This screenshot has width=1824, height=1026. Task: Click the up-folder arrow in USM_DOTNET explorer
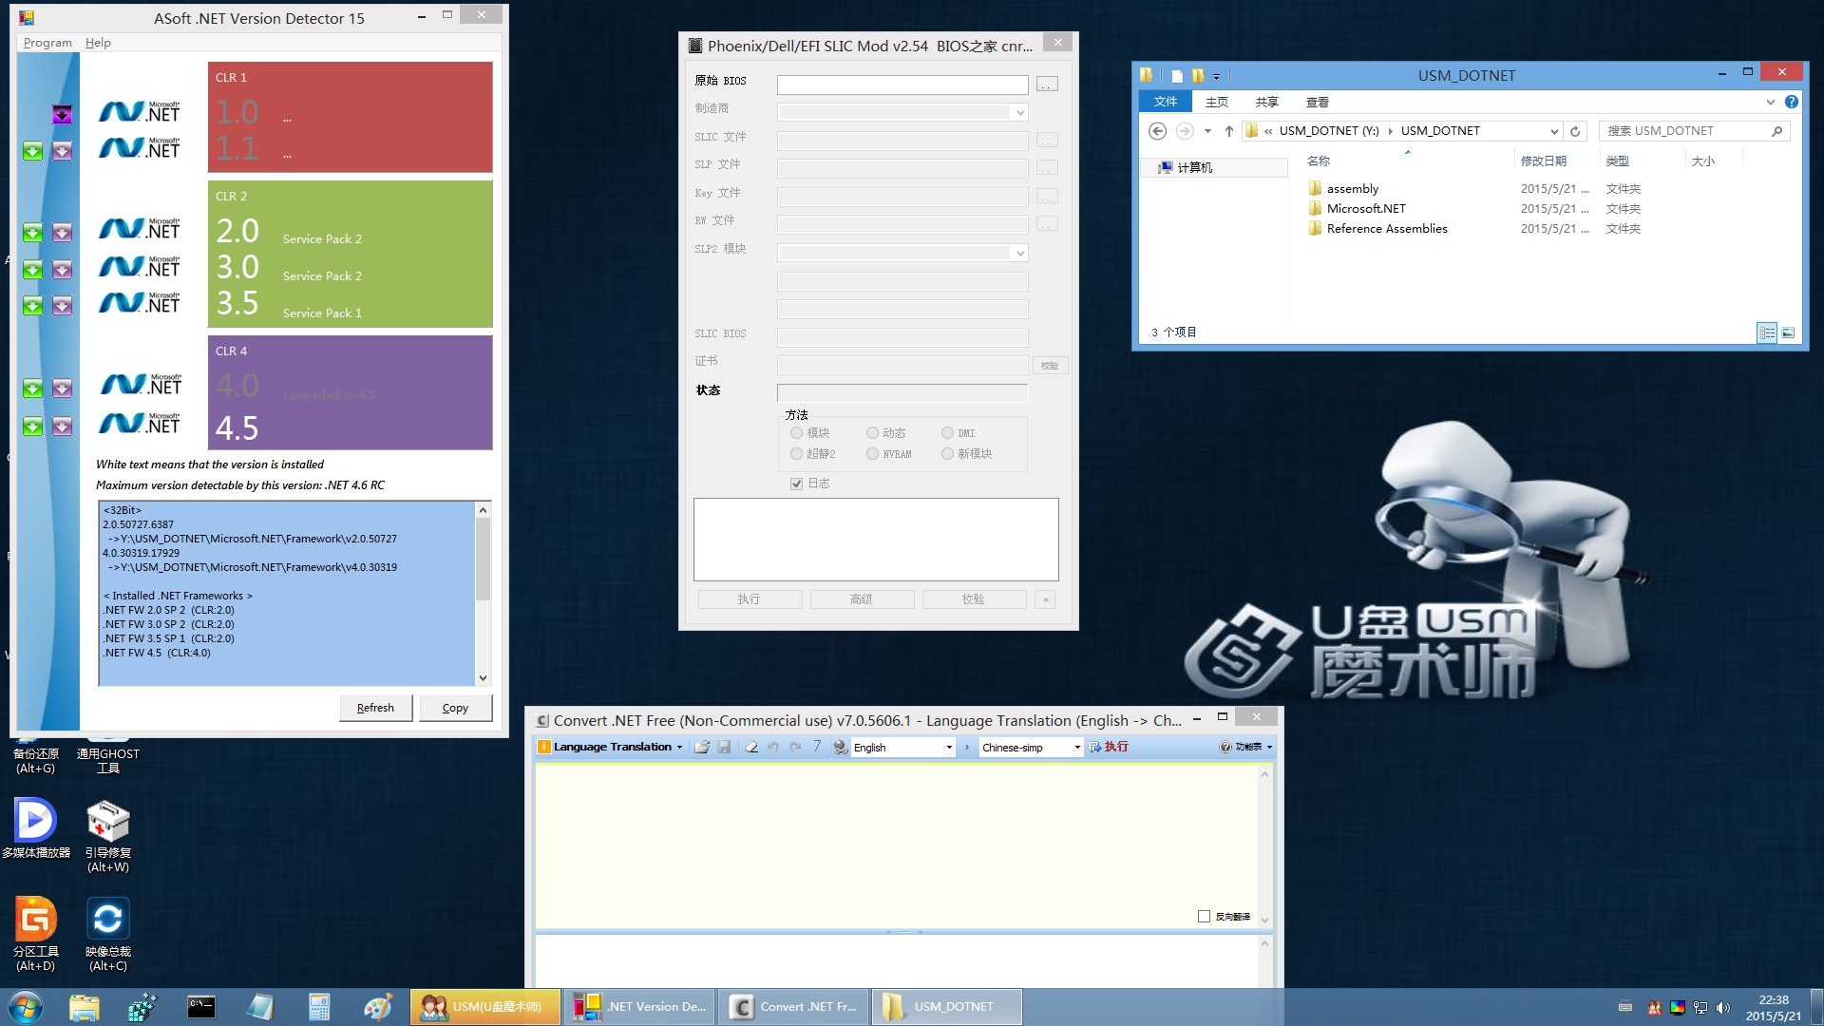pyautogui.click(x=1228, y=131)
